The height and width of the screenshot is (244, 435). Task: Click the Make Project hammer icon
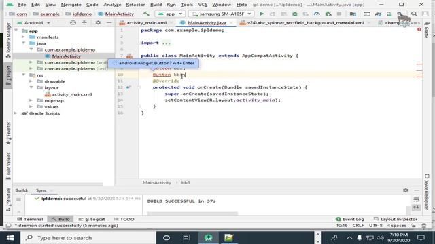(146, 14)
